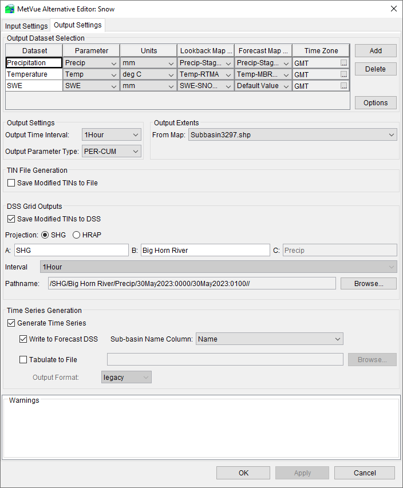Viewport: 403px width, 488px height.
Task: Switch to the Input Settings tab
Action: pos(26,26)
